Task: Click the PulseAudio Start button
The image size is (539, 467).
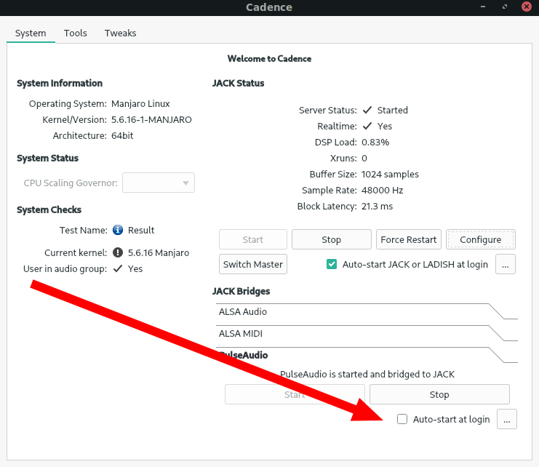Action: [295, 394]
